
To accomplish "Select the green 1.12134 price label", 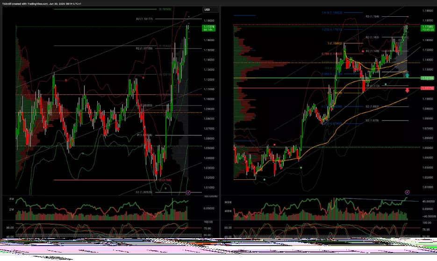I will 427,78.
